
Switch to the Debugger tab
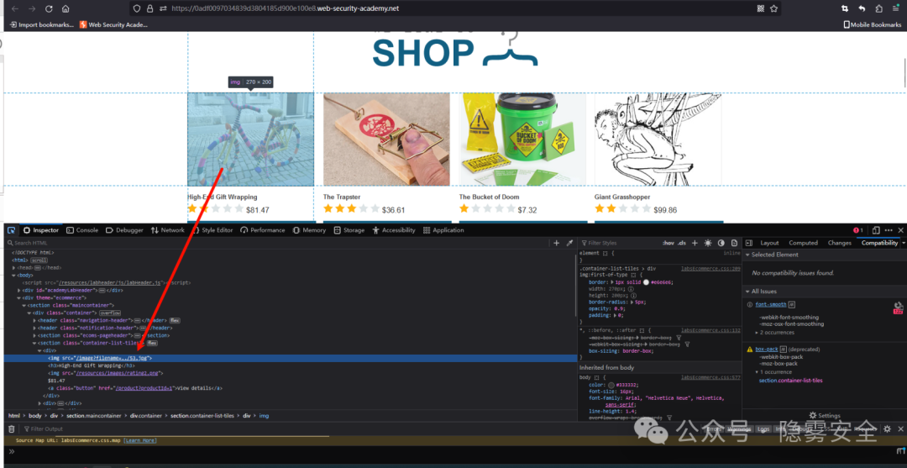(124, 230)
